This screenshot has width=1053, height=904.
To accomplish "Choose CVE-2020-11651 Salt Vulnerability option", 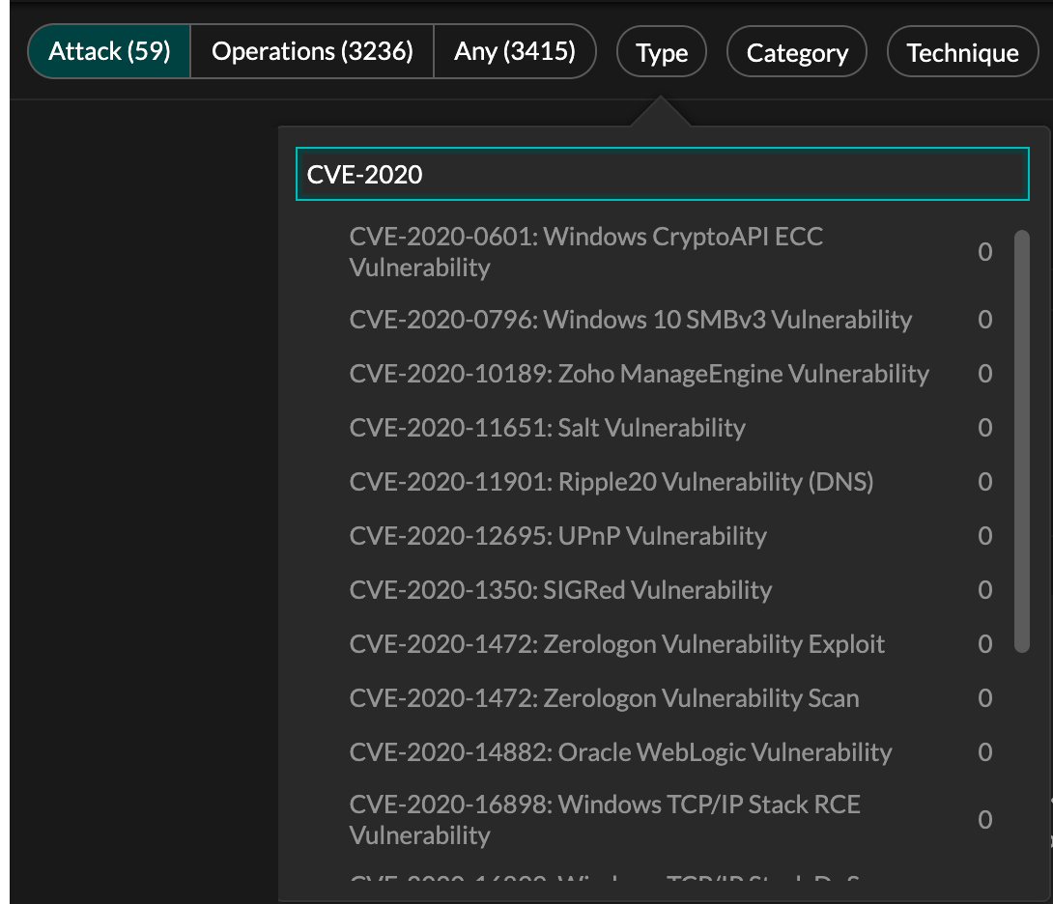I will pos(670,428).
